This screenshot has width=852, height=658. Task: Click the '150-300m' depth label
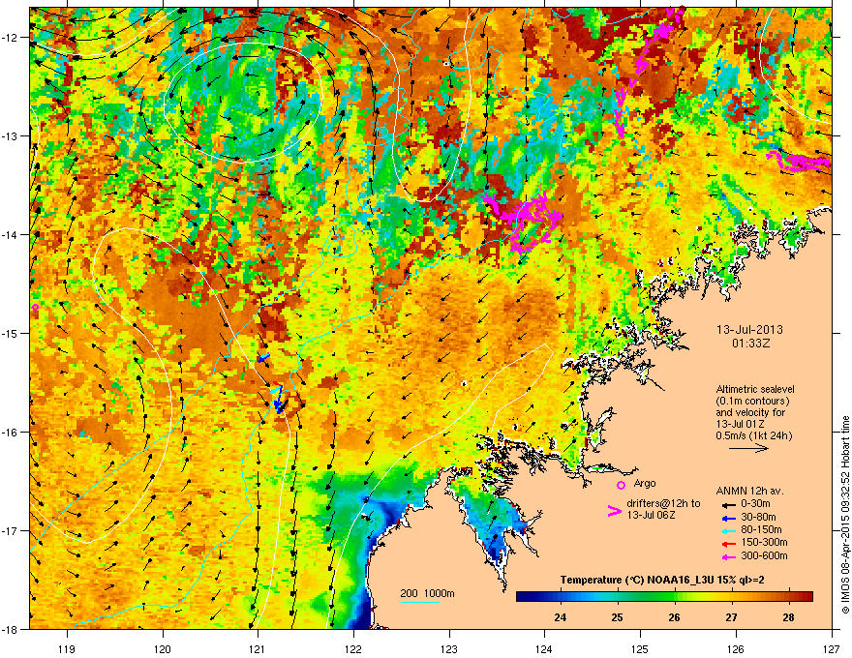coord(764,542)
